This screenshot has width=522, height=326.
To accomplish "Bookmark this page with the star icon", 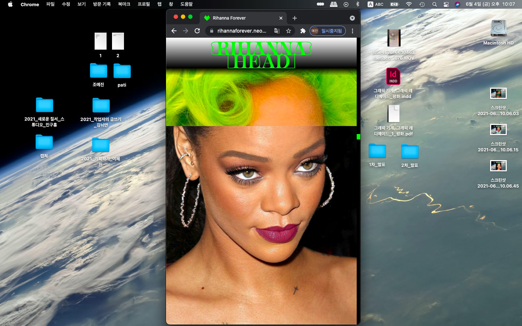I will (289, 31).
